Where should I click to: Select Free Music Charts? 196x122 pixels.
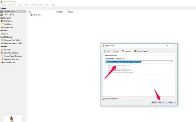tap(11, 53)
